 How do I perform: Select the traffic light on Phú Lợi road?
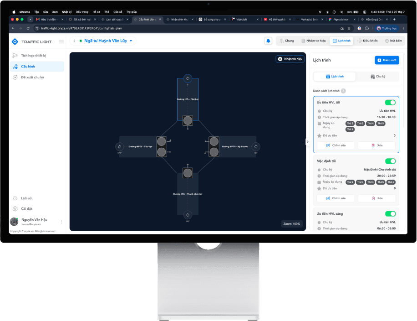(188, 120)
